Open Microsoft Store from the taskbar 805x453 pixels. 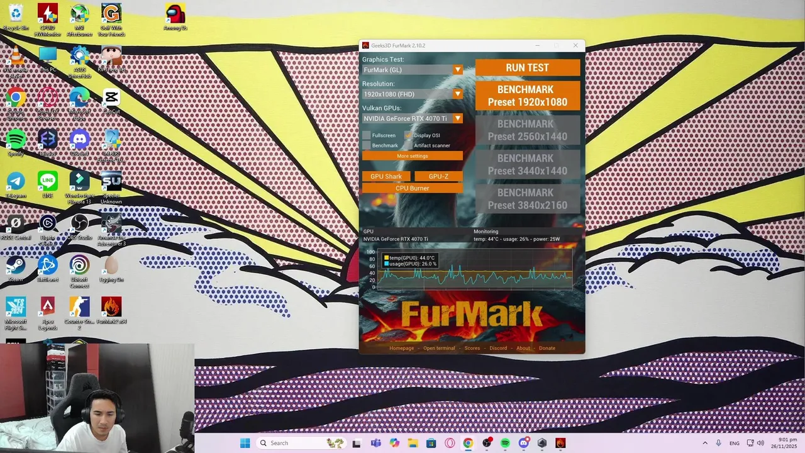point(431,443)
